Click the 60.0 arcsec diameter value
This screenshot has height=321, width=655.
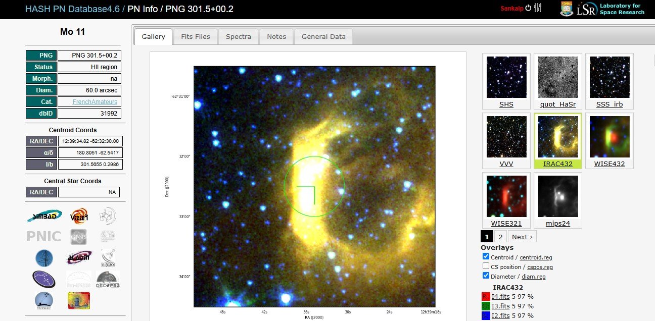click(89, 90)
